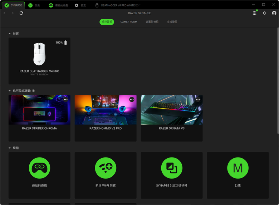Collapse the 你可能感興趣 section
Image resolution: width=279 pixels, height=205 pixels.
tap(10, 91)
